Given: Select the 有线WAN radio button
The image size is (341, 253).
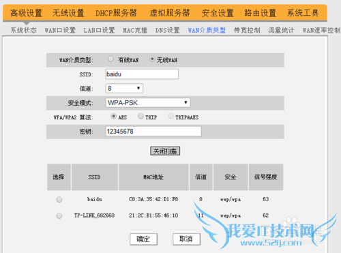Looking at the screenshot, I should 110,59.
